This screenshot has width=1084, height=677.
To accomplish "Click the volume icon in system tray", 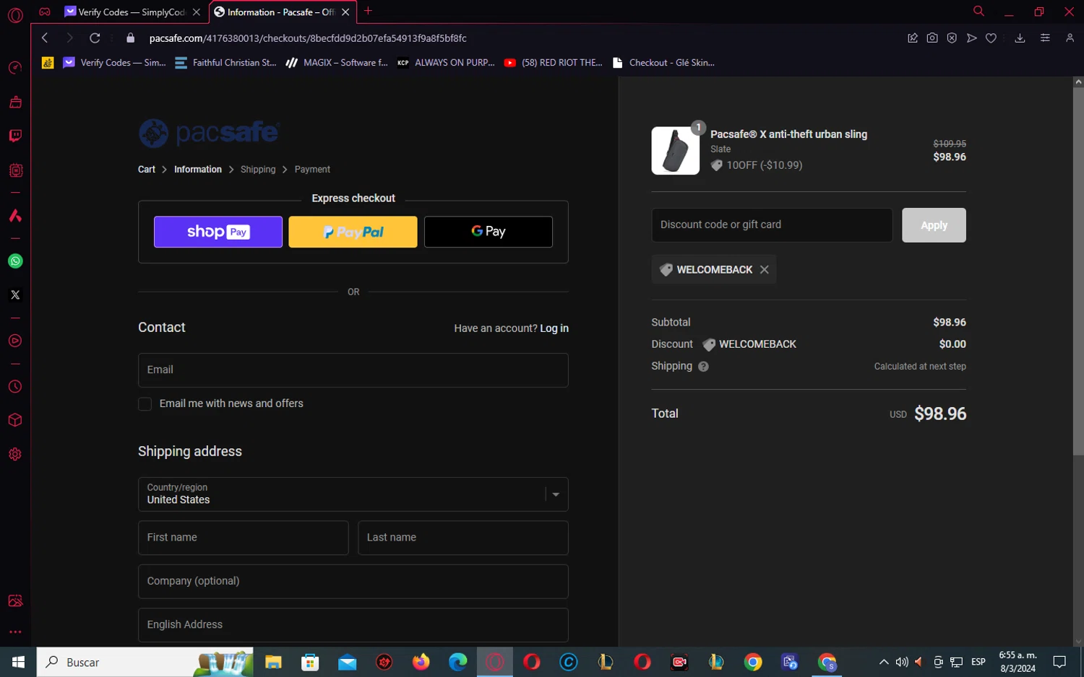I will point(902,662).
